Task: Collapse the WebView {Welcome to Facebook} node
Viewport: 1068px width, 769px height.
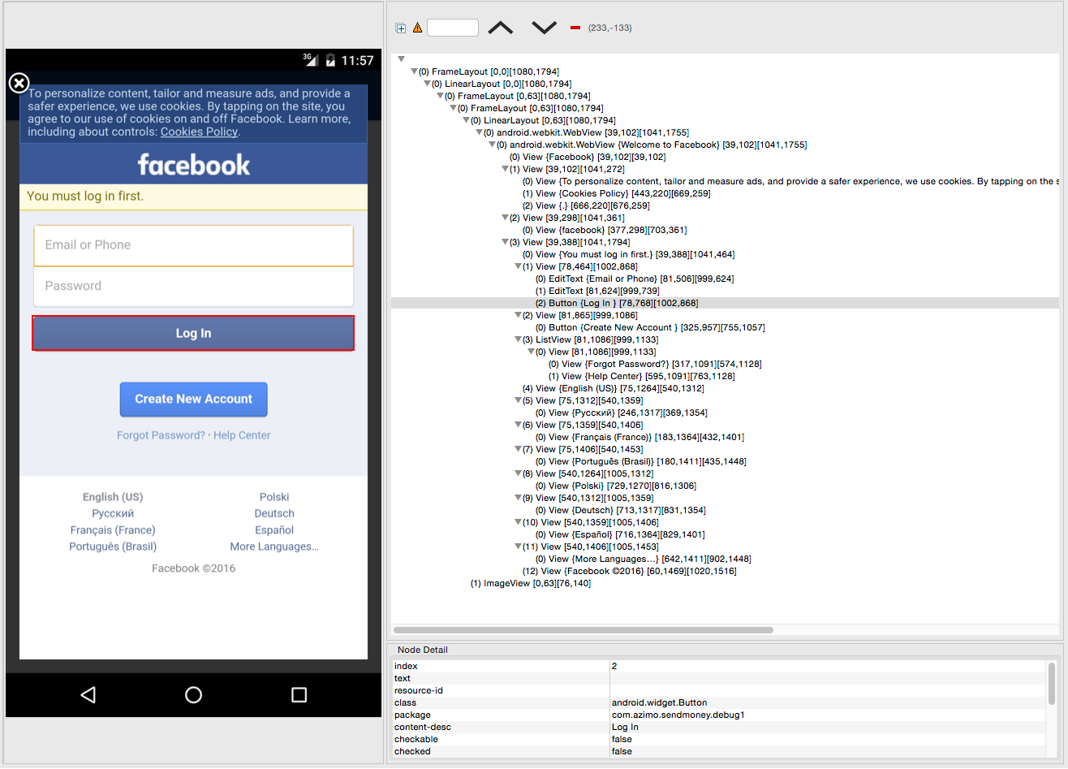Action: pyautogui.click(x=492, y=145)
